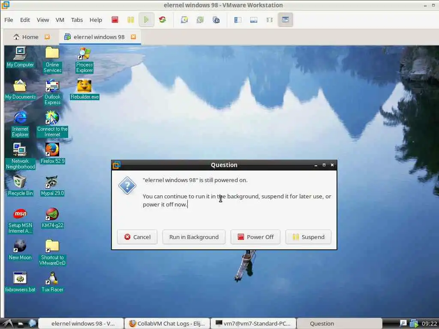Click the red Power Off toolbar icon

point(115,20)
